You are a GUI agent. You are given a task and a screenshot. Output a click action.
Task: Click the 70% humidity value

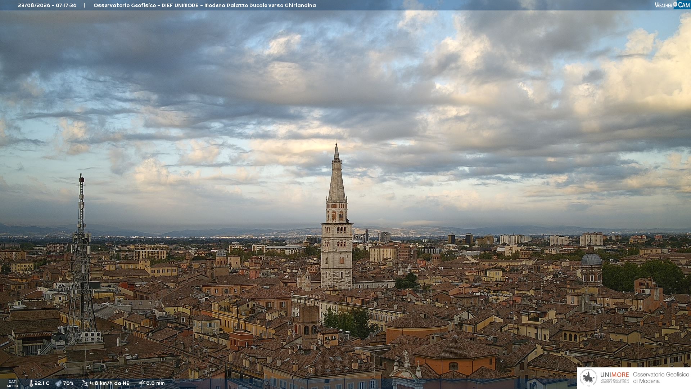pos(68,383)
